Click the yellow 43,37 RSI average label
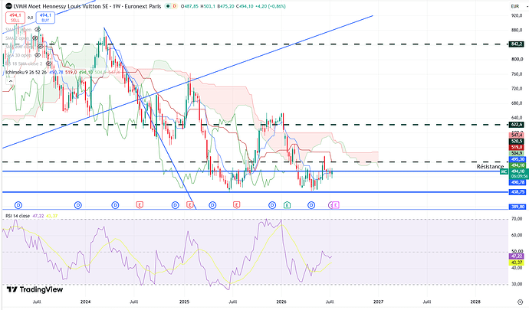Viewport: 529px width, 310px height. (x=517, y=263)
